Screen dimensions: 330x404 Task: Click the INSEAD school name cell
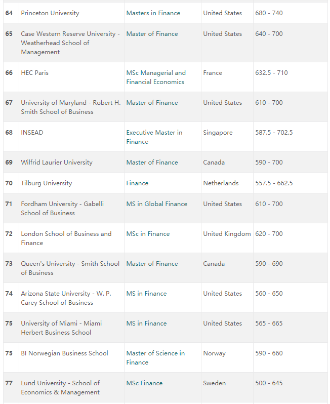pos(71,137)
